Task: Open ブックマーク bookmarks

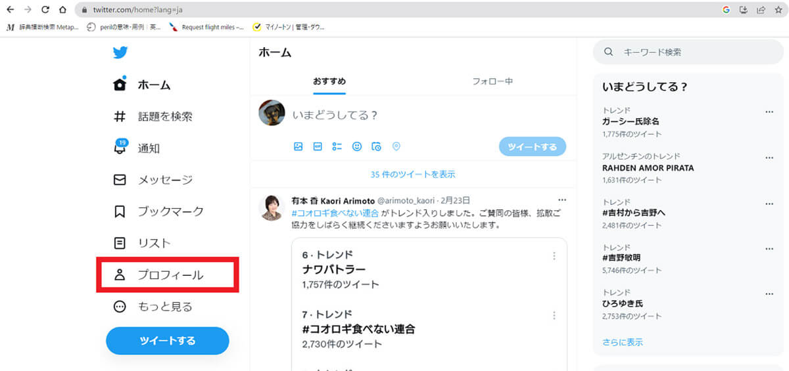Action: pyautogui.click(x=158, y=211)
